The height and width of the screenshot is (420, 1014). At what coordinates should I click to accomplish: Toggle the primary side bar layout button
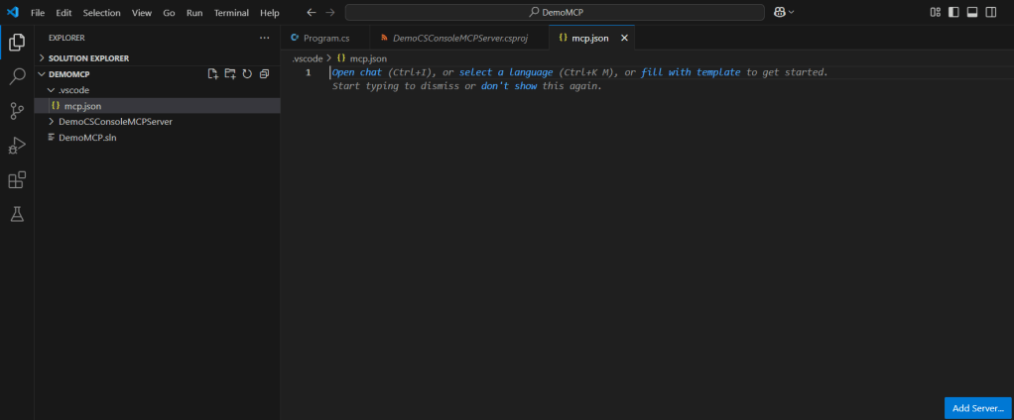click(x=953, y=12)
